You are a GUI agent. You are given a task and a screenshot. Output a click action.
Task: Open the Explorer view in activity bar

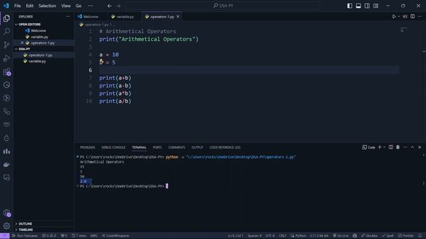pyautogui.click(x=7, y=19)
